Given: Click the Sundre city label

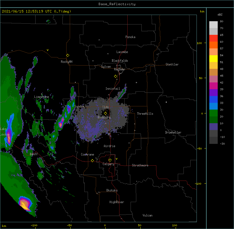Looking at the screenshot, I should (x=79, y=106).
